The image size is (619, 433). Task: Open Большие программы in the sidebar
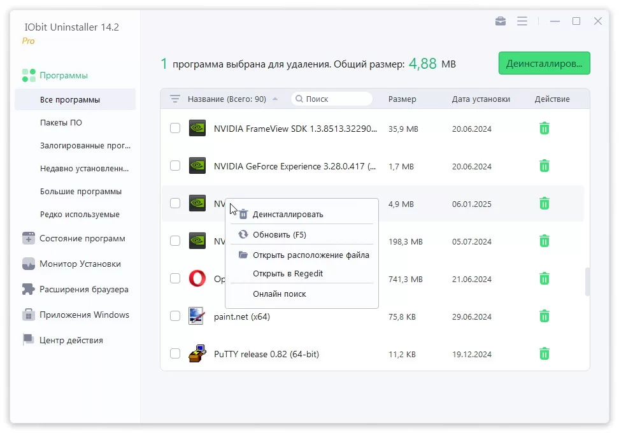[x=80, y=192]
